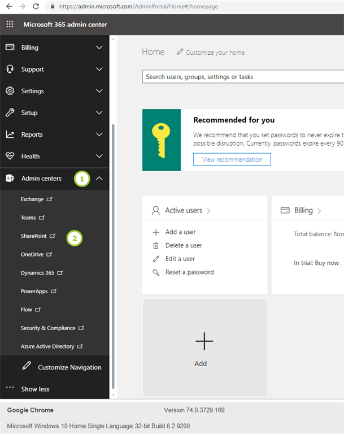Click the Active users tile title
The height and width of the screenshot is (434, 344).
coord(184,210)
